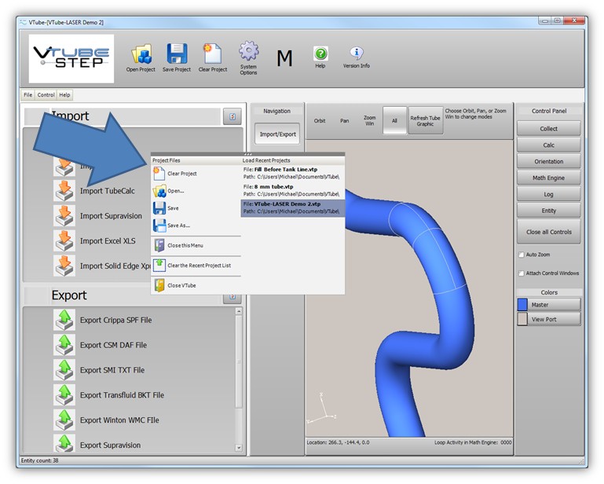
Task: Click the Refresh Tube Graphic button
Action: (x=425, y=121)
